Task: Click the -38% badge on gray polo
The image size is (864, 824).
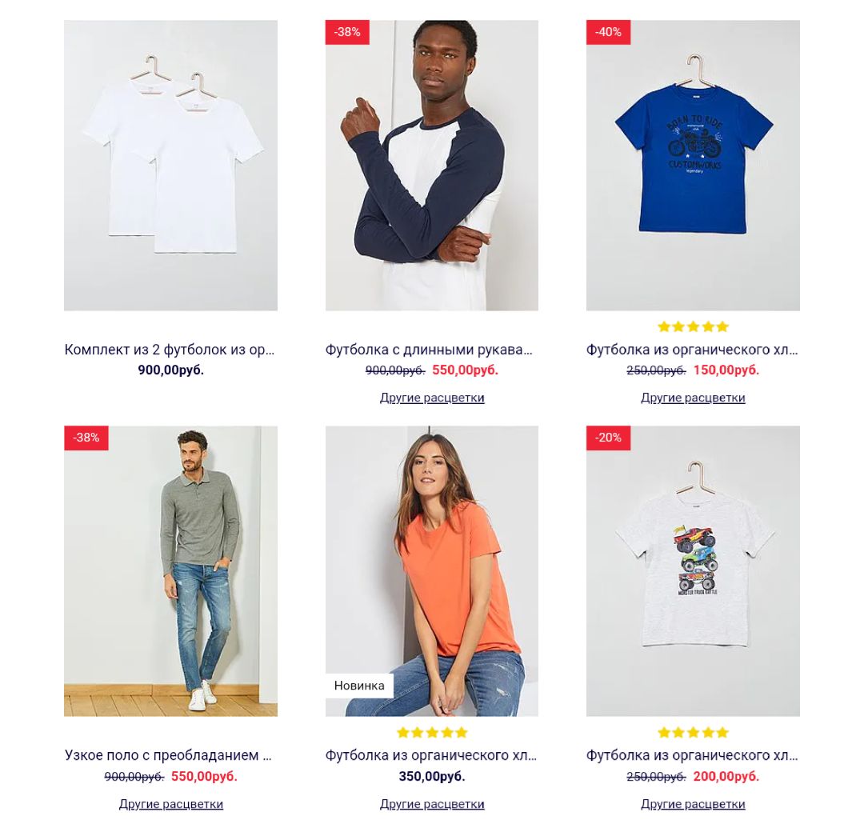Action: click(86, 438)
